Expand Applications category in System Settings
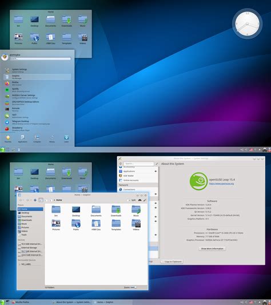The height and width of the screenshot is (305, 271). click(138, 171)
